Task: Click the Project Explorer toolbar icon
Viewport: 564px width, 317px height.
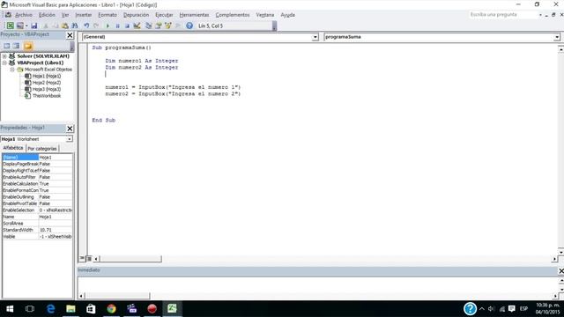Action: pos(149,26)
